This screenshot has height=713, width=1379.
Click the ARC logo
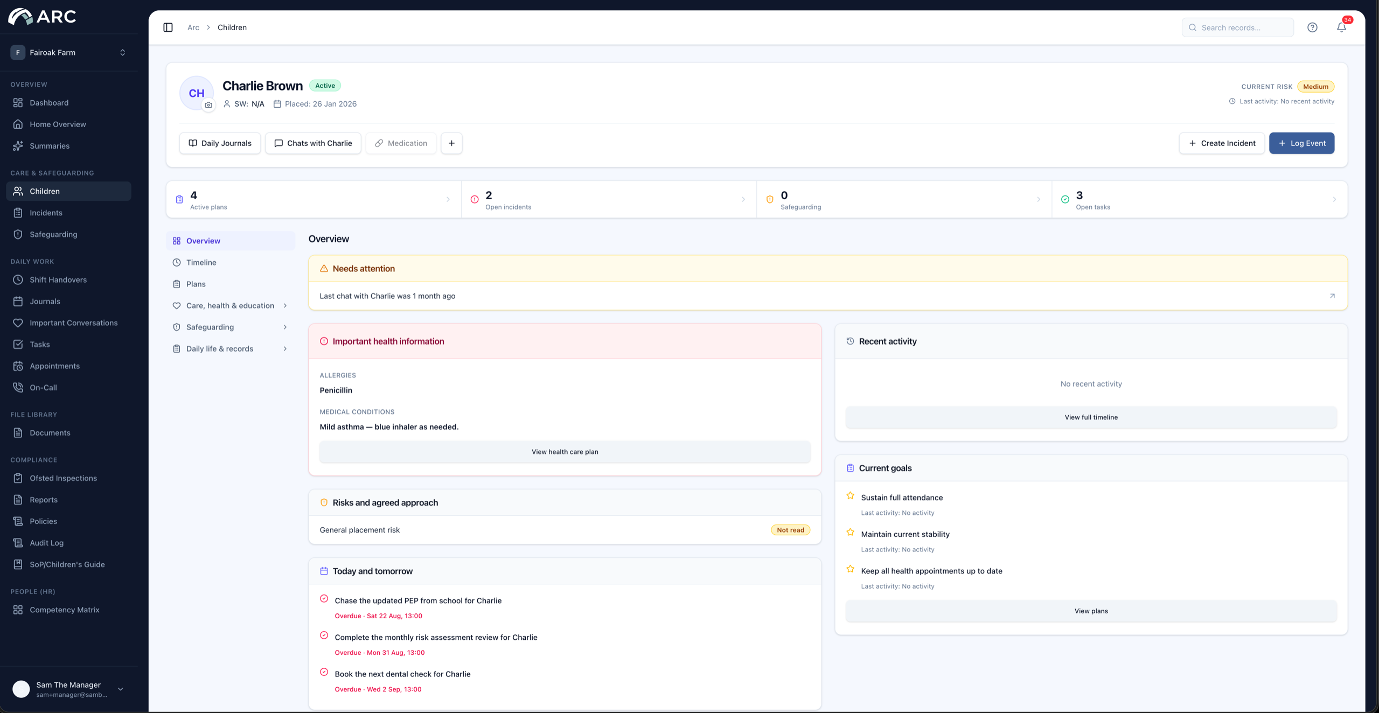coord(43,17)
